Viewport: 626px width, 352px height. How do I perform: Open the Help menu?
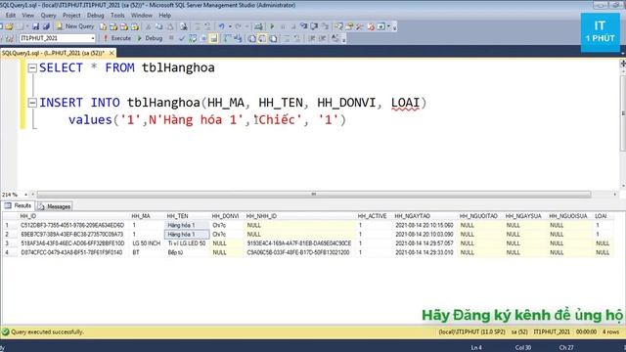point(165,16)
